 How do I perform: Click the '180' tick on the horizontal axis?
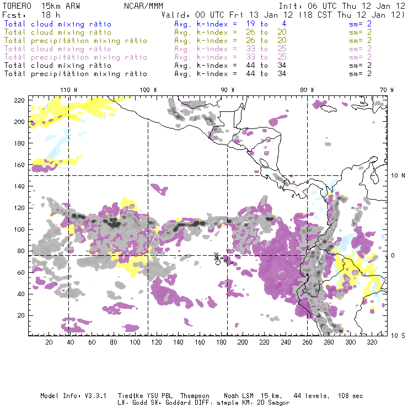click(221, 342)
